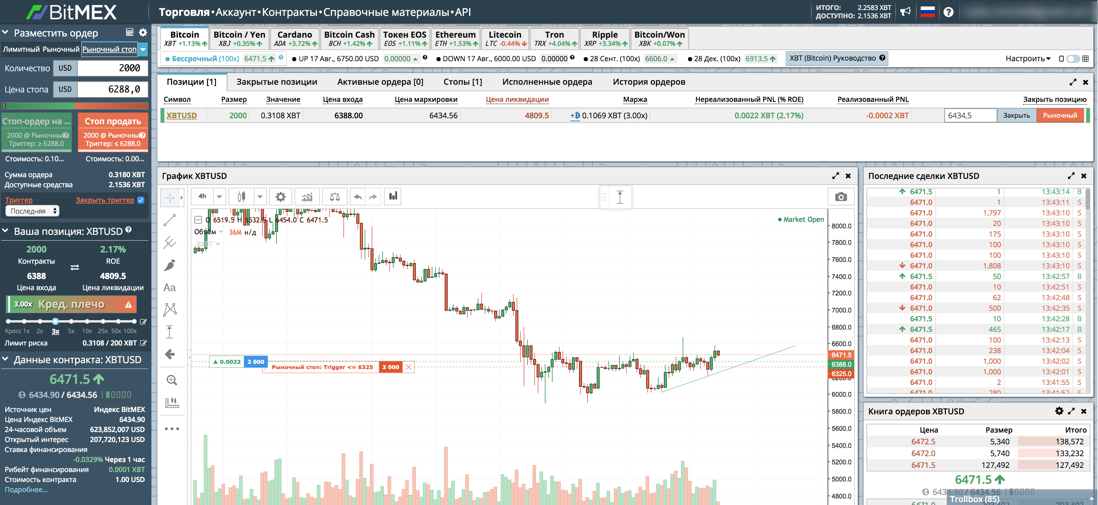Image resolution: width=1098 pixels, height=505 pixels.
Task: Collapse the chart legend box toggle
Action: click(198, 220)
